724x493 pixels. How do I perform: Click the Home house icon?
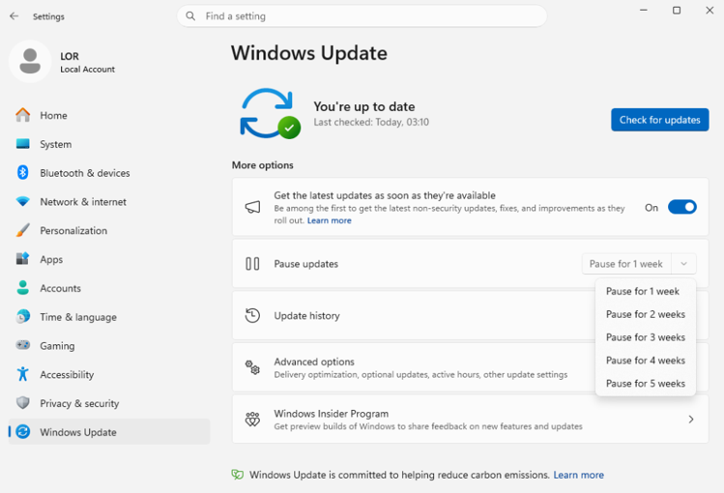22,115
